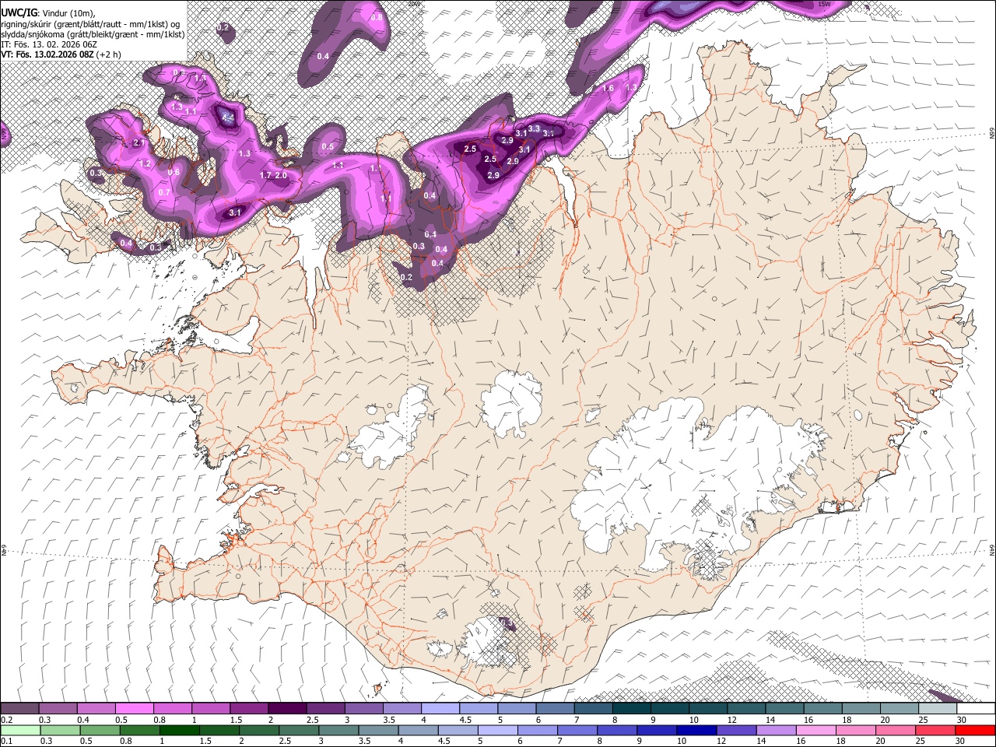This screenshot has height=747, width=996.
Task: Select the 1.6 precipitation value on the map
Action: [608, 89]
